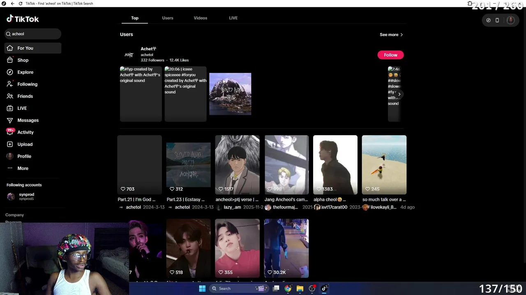This screenshot has width=526, height=295.
Task: Click the search field containing 'acheol'
Action: coord(33,34)
